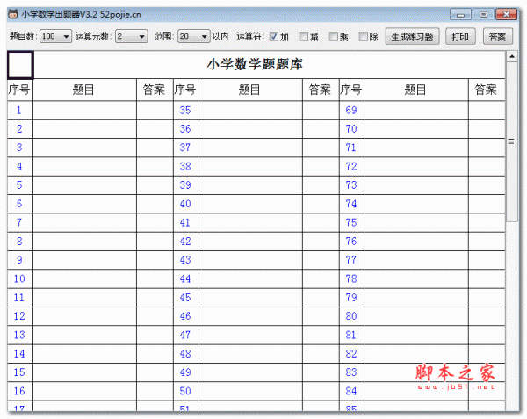Click the 打印 button
Screen dimensions: 527x419
tap(460, 36)
